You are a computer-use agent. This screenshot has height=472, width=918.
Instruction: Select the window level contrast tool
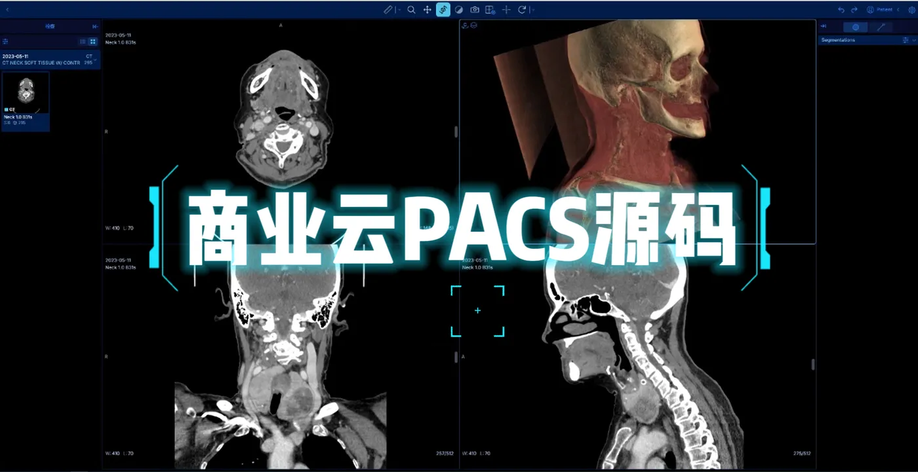(x=458, y=10)
